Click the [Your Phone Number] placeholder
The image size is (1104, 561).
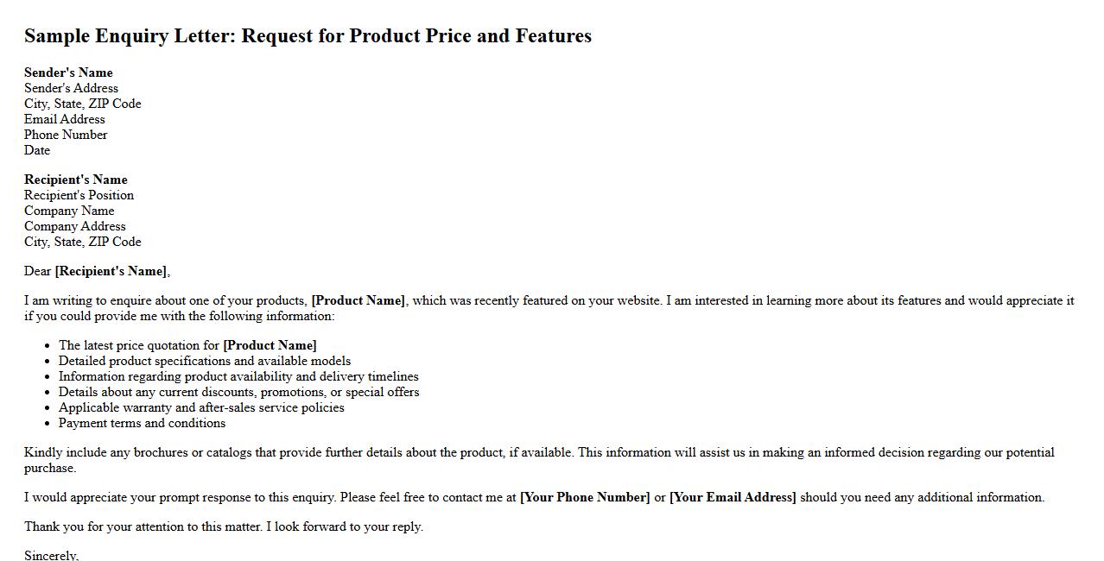tap(585, 497)
